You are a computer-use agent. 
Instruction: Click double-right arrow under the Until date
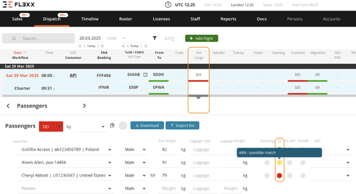click(x=146, y=46)
